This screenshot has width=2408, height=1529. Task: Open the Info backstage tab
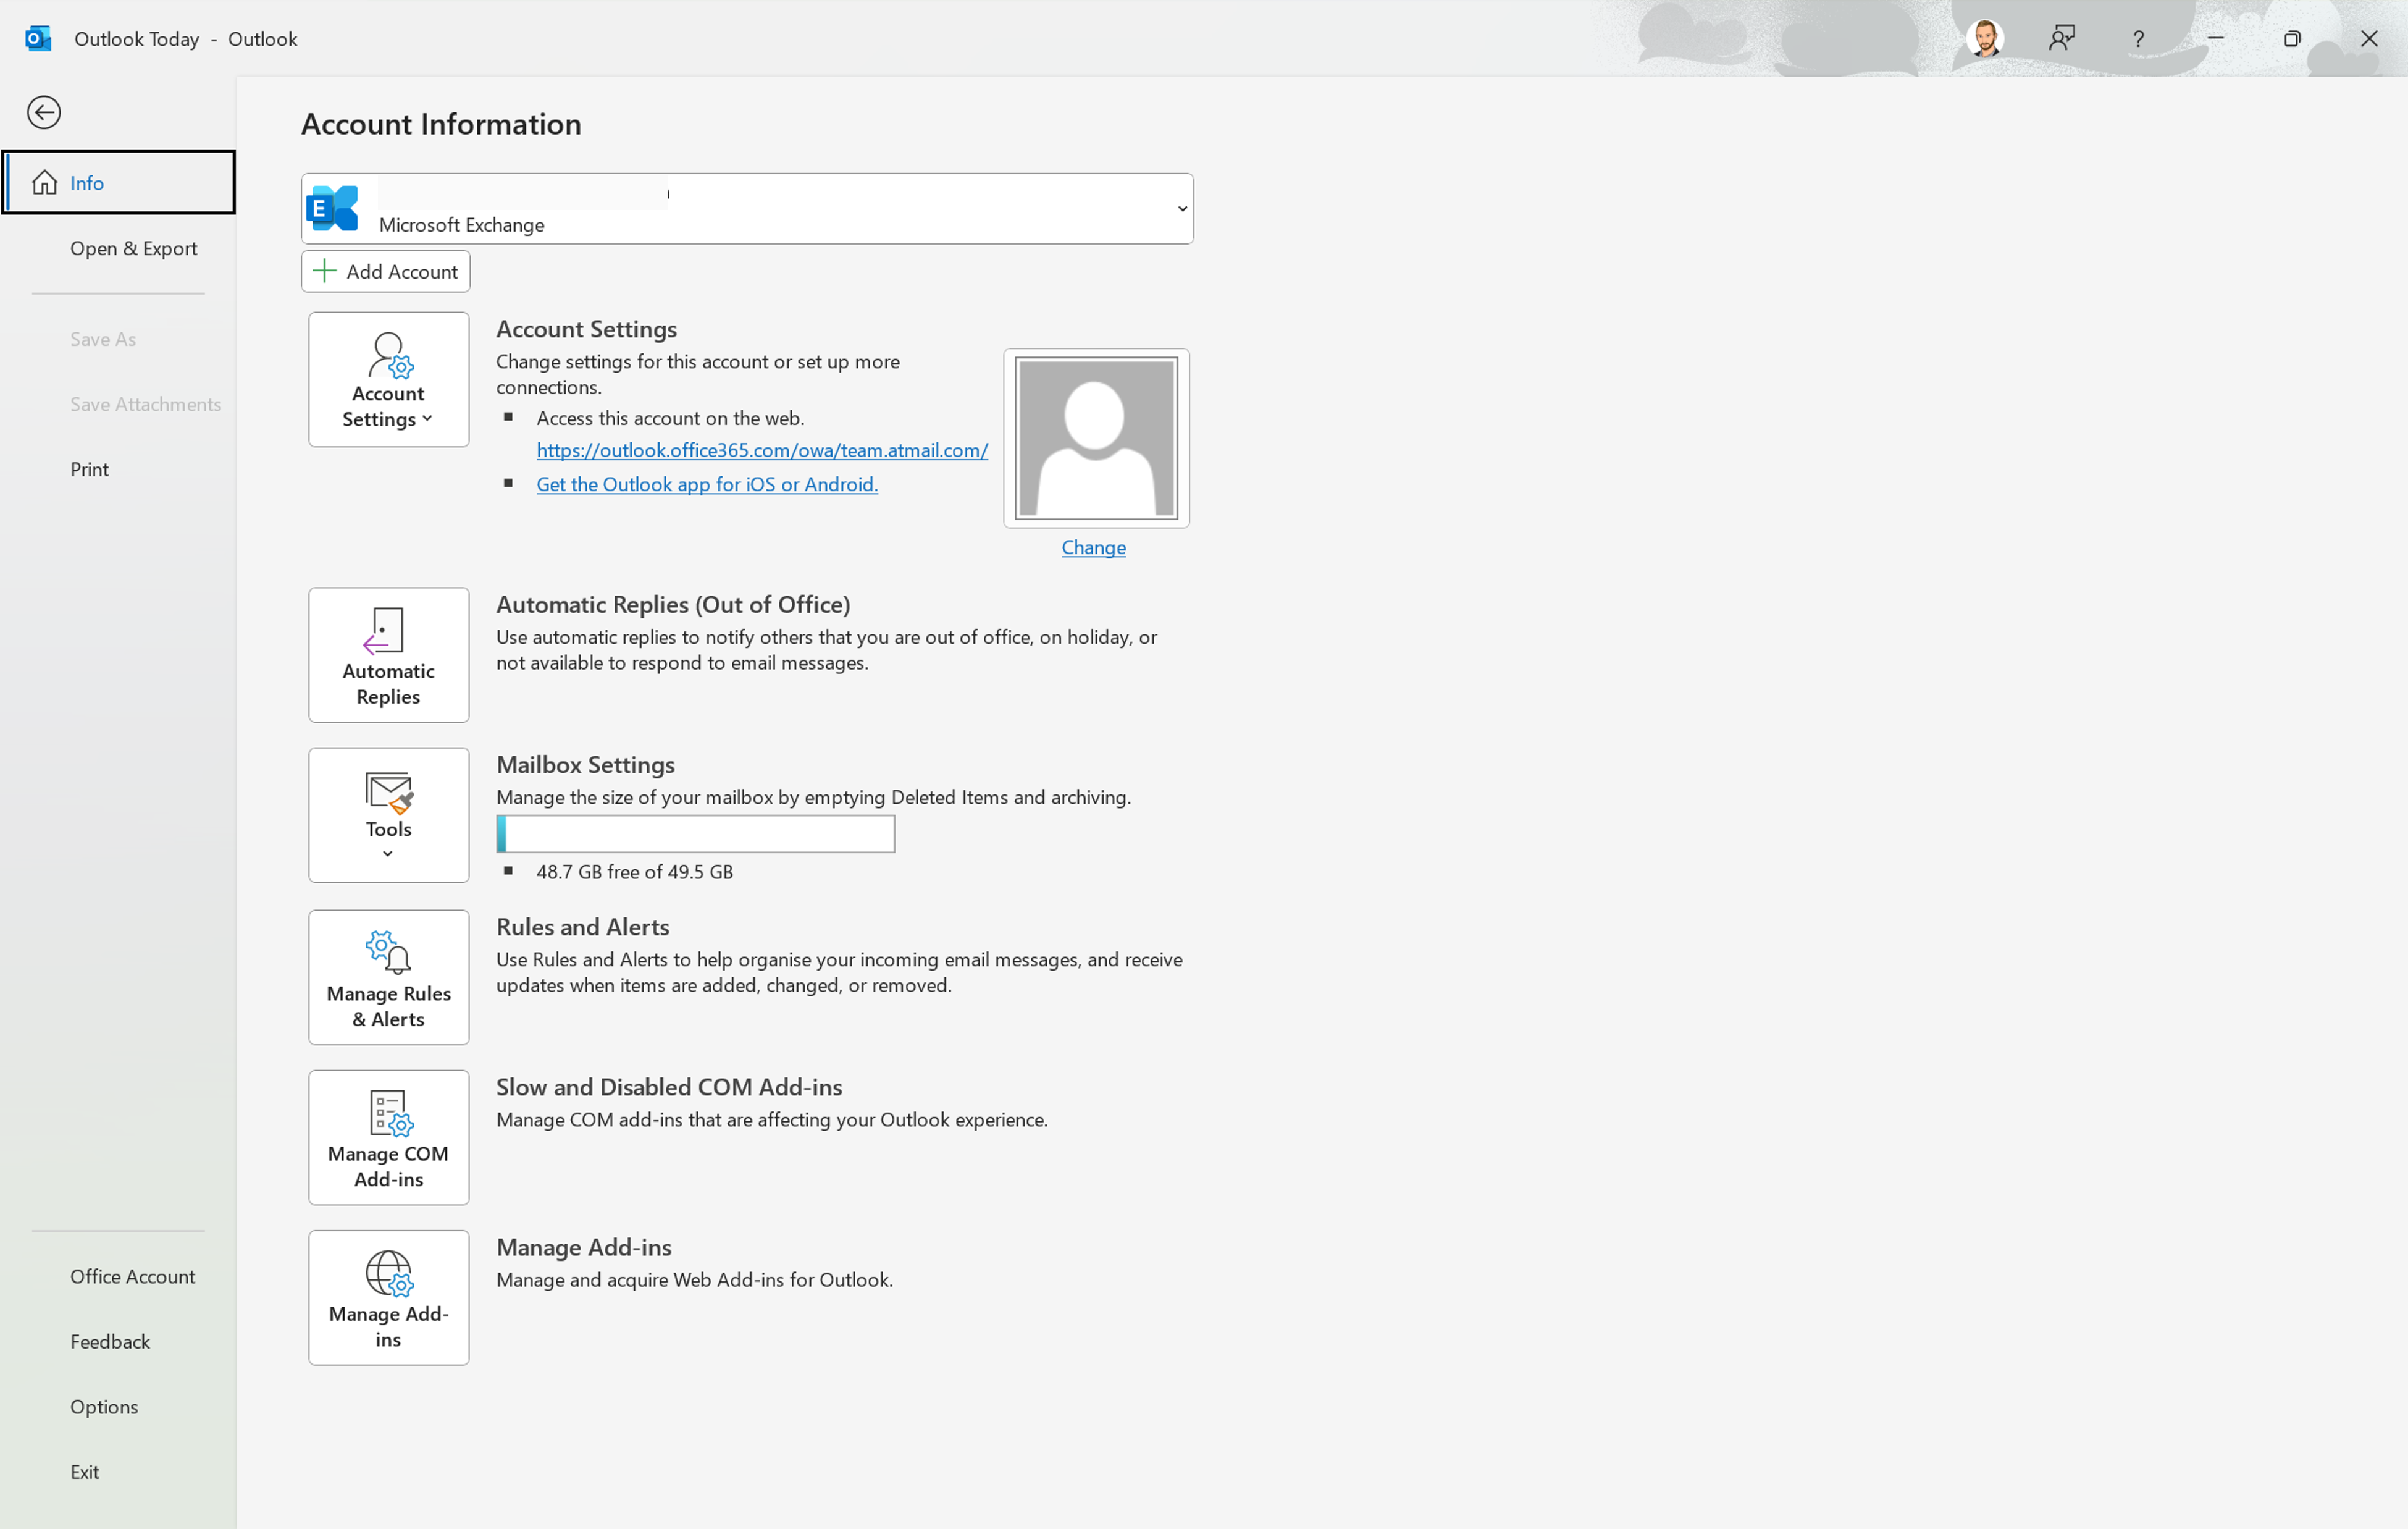119,182
